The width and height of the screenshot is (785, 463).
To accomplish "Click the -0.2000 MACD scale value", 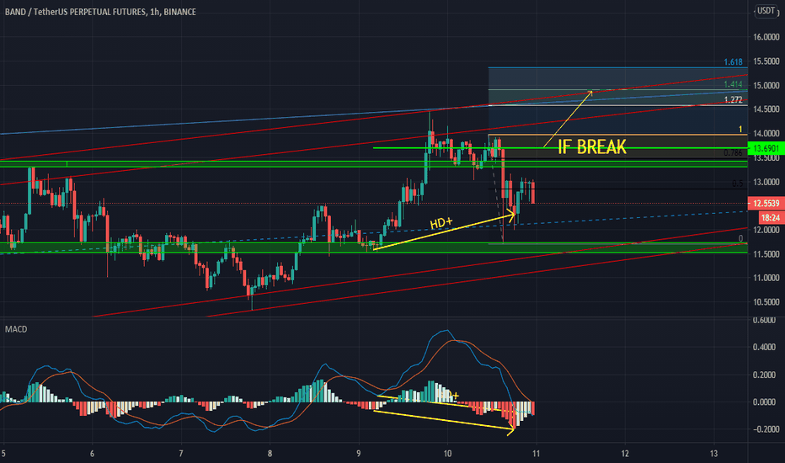I will coord(765,429).
